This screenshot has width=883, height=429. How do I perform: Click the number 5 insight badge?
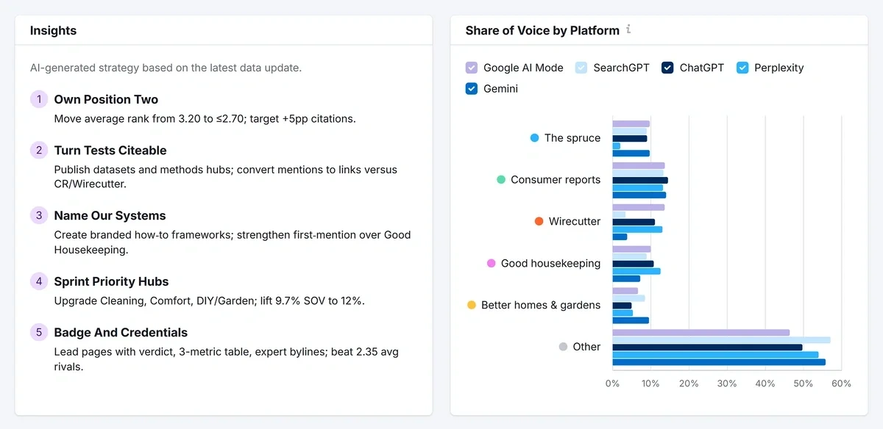click(39, 333)
